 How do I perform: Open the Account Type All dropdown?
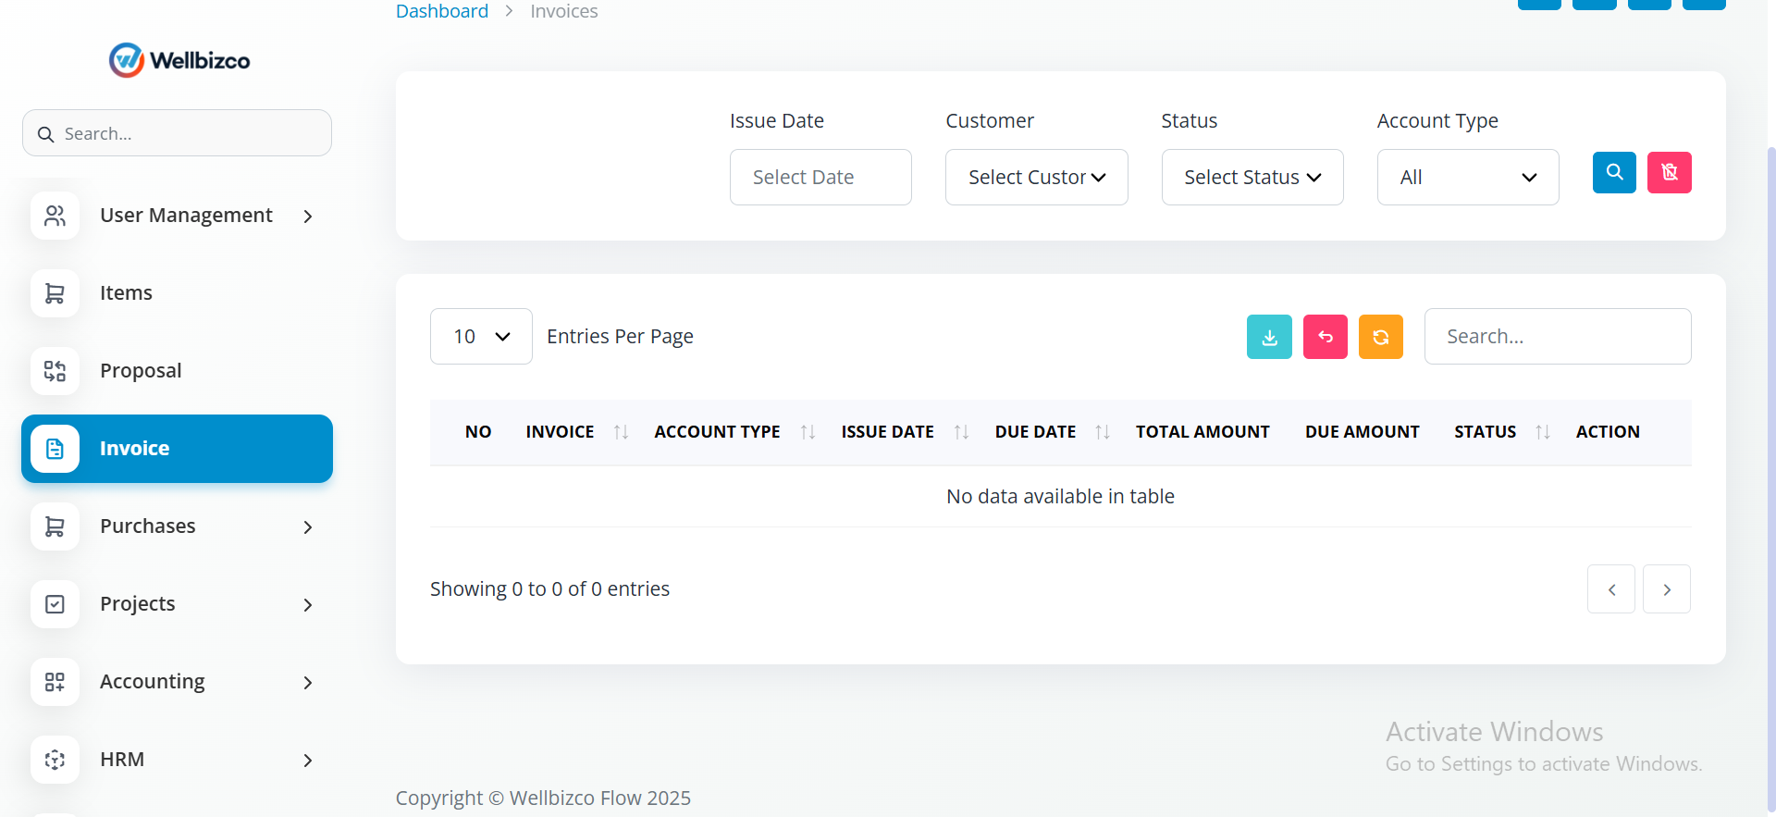pos(1468,178)
